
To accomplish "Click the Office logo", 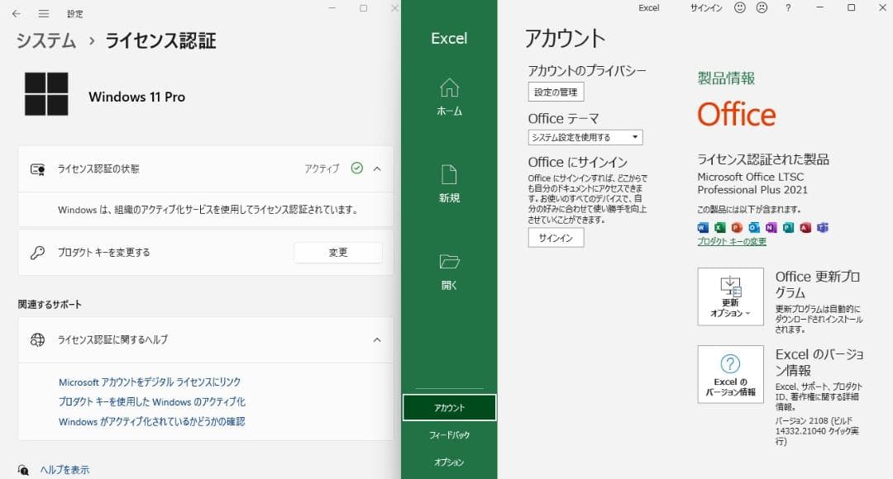I will coord(737,114).
